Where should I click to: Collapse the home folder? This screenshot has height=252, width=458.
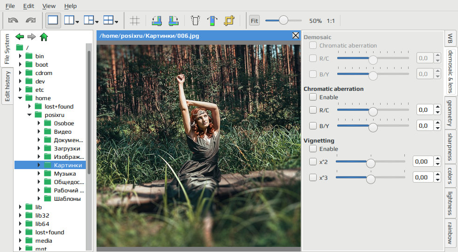pos(20,98)
